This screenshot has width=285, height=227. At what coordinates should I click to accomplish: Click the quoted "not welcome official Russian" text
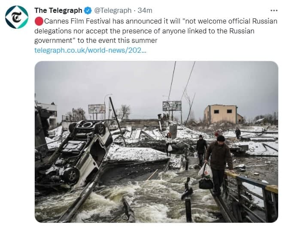[231, 21]
